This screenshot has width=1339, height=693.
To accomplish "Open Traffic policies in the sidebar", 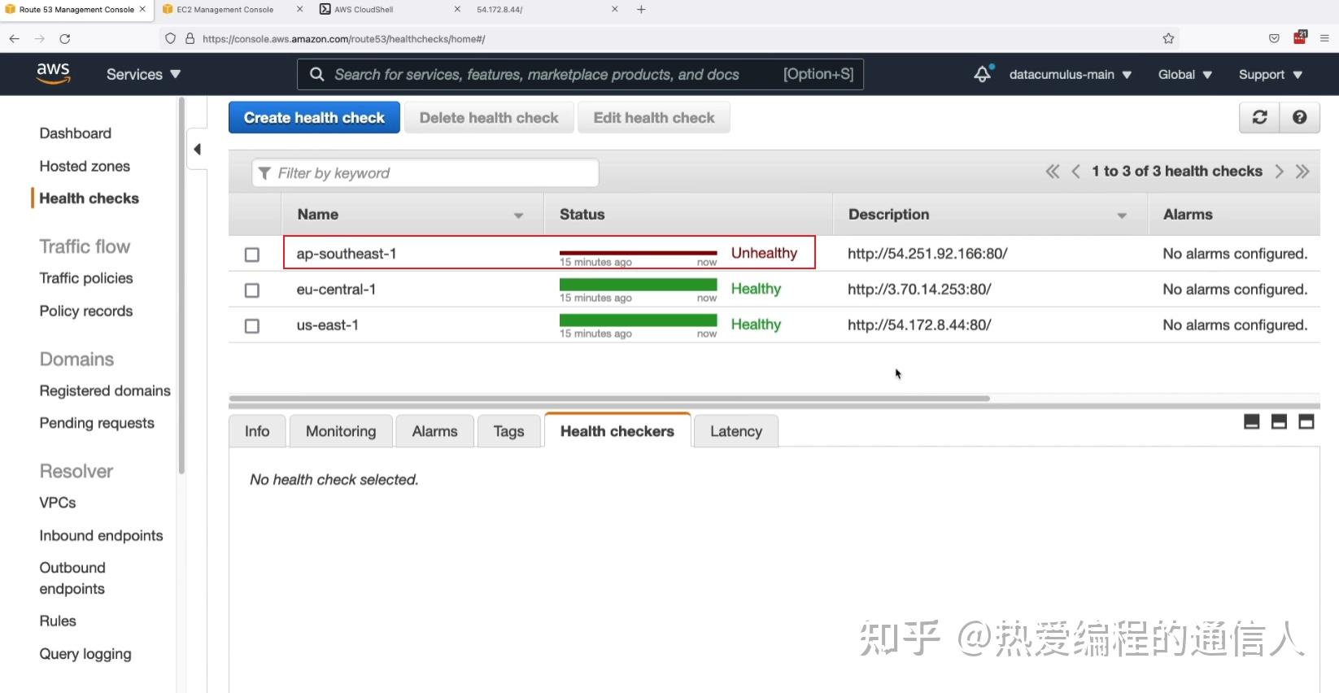I will point(86,278).
